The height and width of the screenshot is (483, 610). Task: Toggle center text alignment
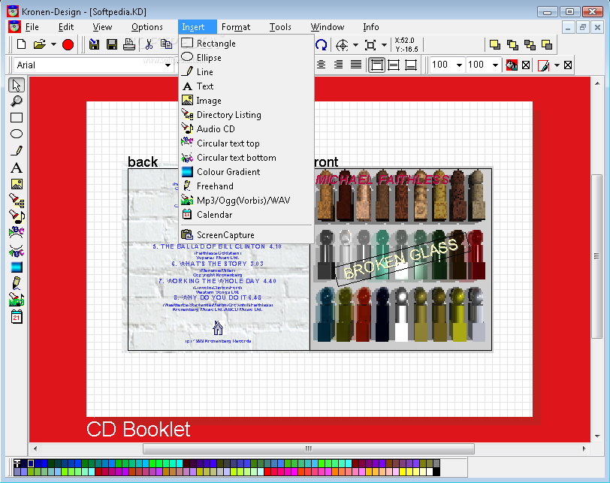tap(321, 65)
